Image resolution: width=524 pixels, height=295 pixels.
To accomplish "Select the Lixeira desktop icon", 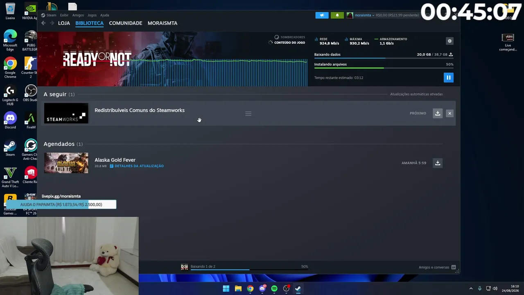I will tap(10, 11).
